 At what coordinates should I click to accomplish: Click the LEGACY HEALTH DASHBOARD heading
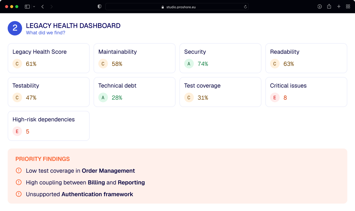[x=73, y=26]
